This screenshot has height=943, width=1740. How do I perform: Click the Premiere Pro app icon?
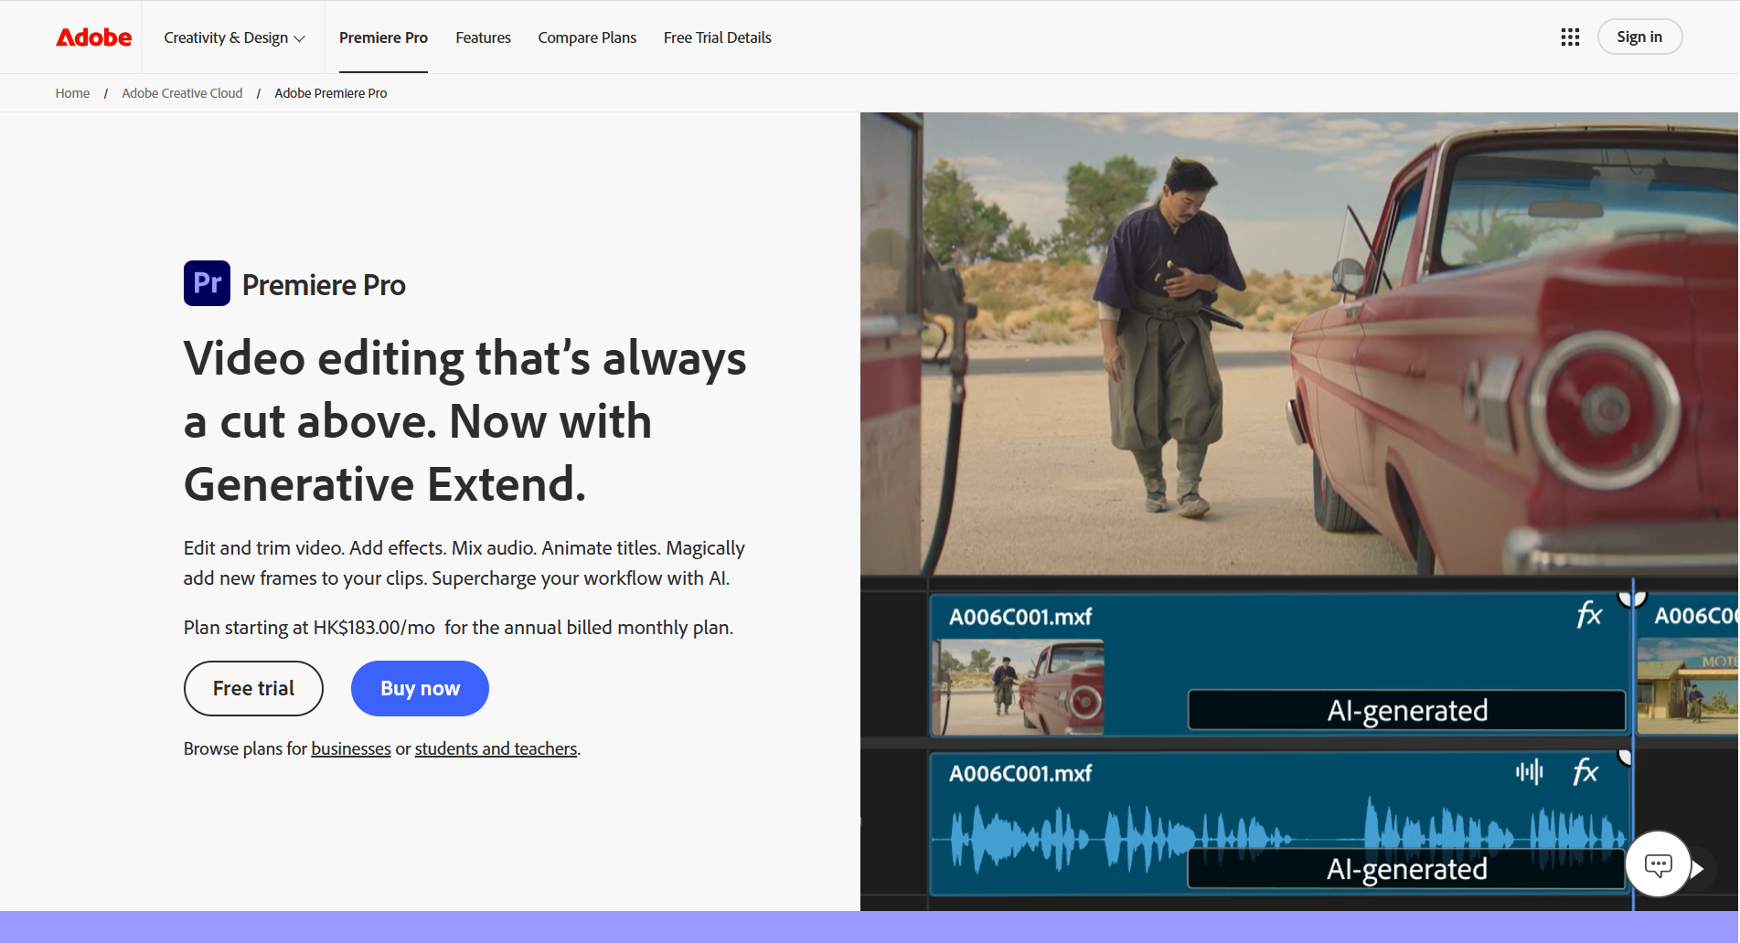[x=207, y=283]
